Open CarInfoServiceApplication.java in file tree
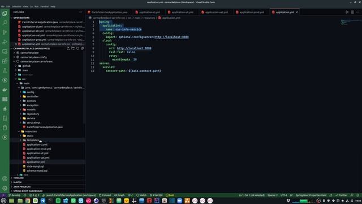 click(x=45, y=127)
